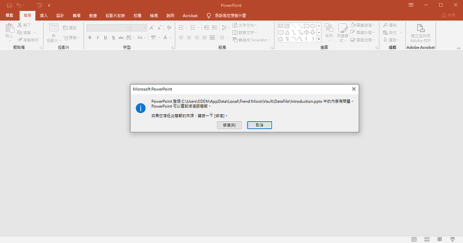Select the Right Arrow shape in gallery
This screenshot has width=463, height=243.
(x=306, y=33)
